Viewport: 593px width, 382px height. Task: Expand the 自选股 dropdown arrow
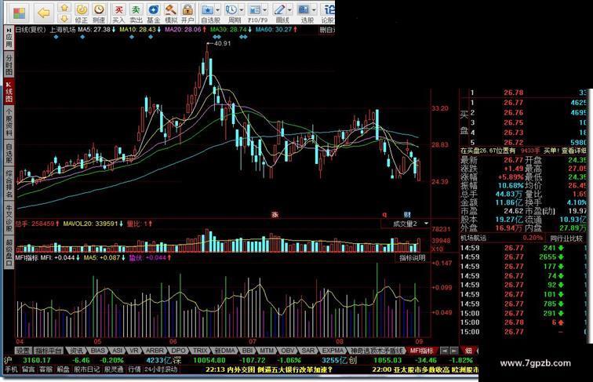coord(217,10)
